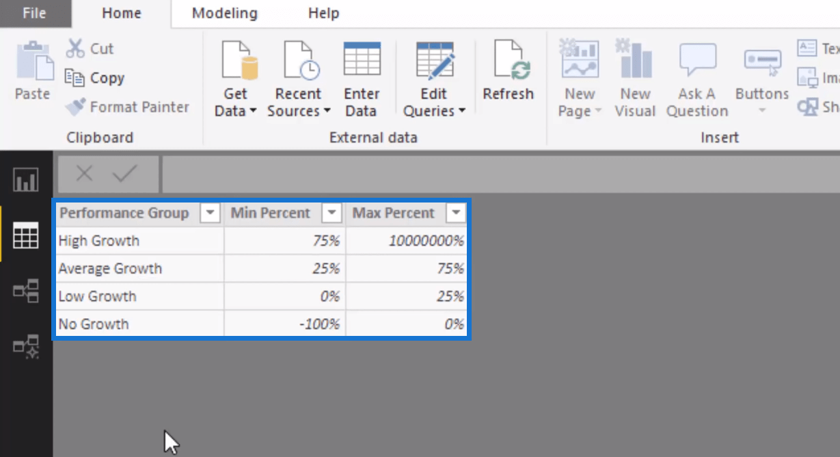Open the Min Percent column filter dropdown
Image resolution: width=840 pixels, height=457 pixels.
331,213
